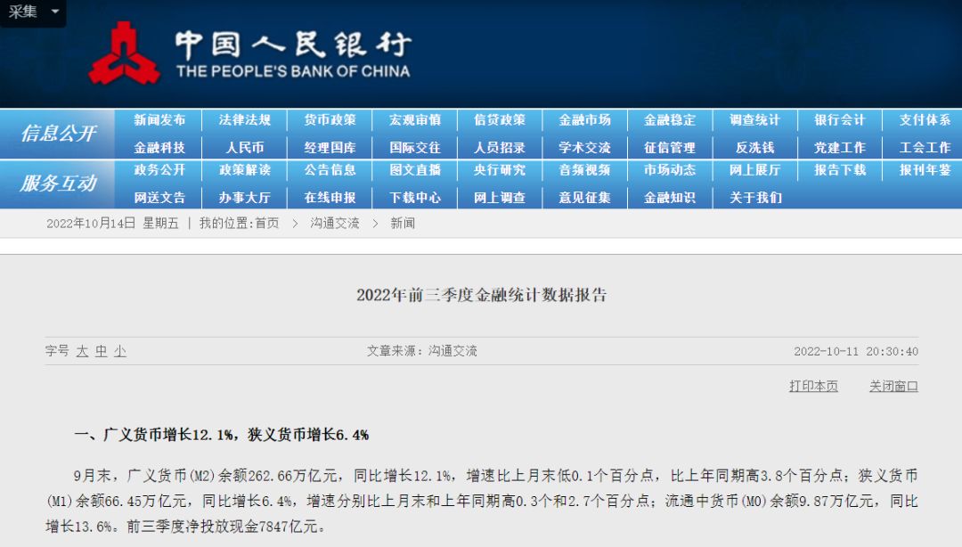This screenshot has width=962, height=547.
Task: Select 金融市场 in the navigation bar
Action: pyautogui.click(x=585, y=120)
